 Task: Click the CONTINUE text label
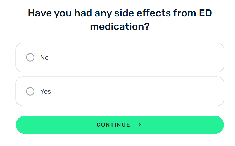[113, 125]
